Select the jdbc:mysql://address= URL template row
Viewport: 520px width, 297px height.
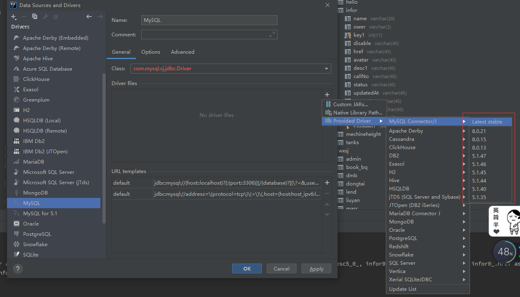(x=216, y=194)
